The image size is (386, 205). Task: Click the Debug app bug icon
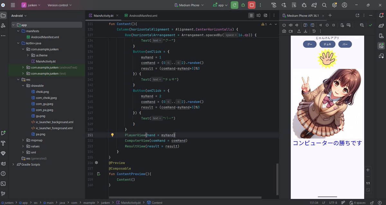(x=243, y=5)
